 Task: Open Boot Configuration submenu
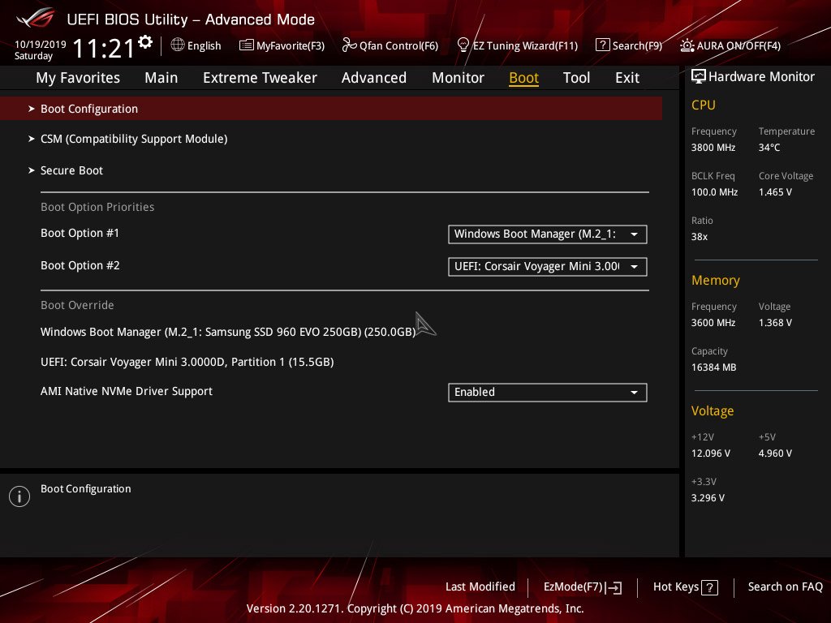click(x=331, y=109)
